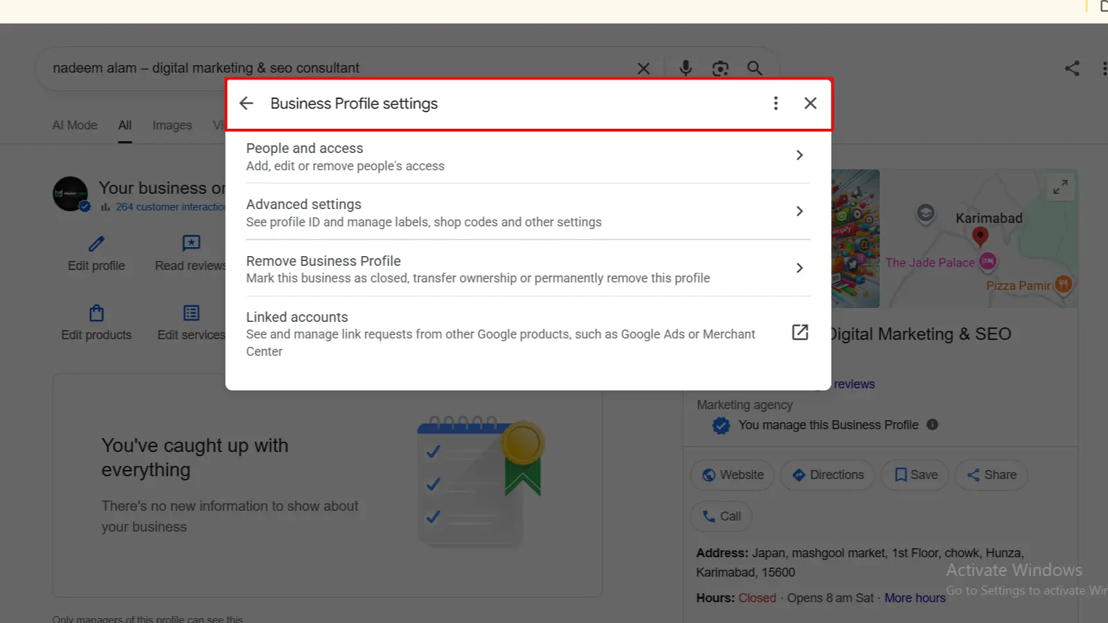Select the Karimabad pin on map
The height and width of the screenshot is (623, 1108).
pyautogui.click(x=980, y=237)
